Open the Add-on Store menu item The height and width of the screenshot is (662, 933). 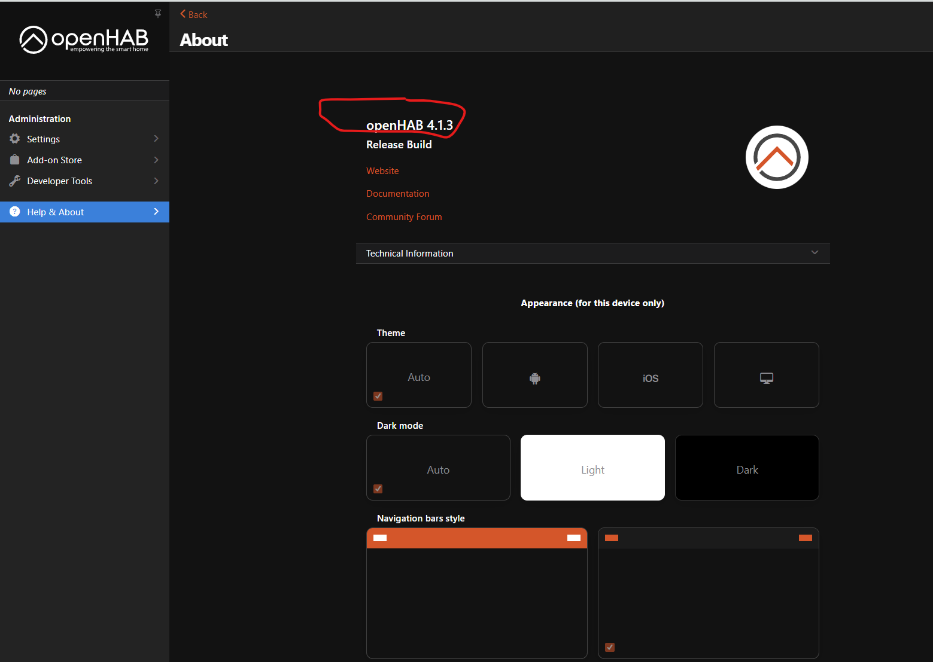tap(54, 160)
